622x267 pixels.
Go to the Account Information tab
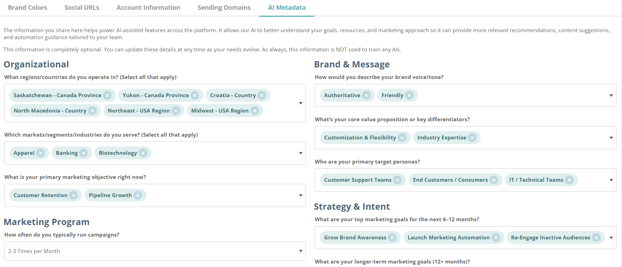point(148,8)
